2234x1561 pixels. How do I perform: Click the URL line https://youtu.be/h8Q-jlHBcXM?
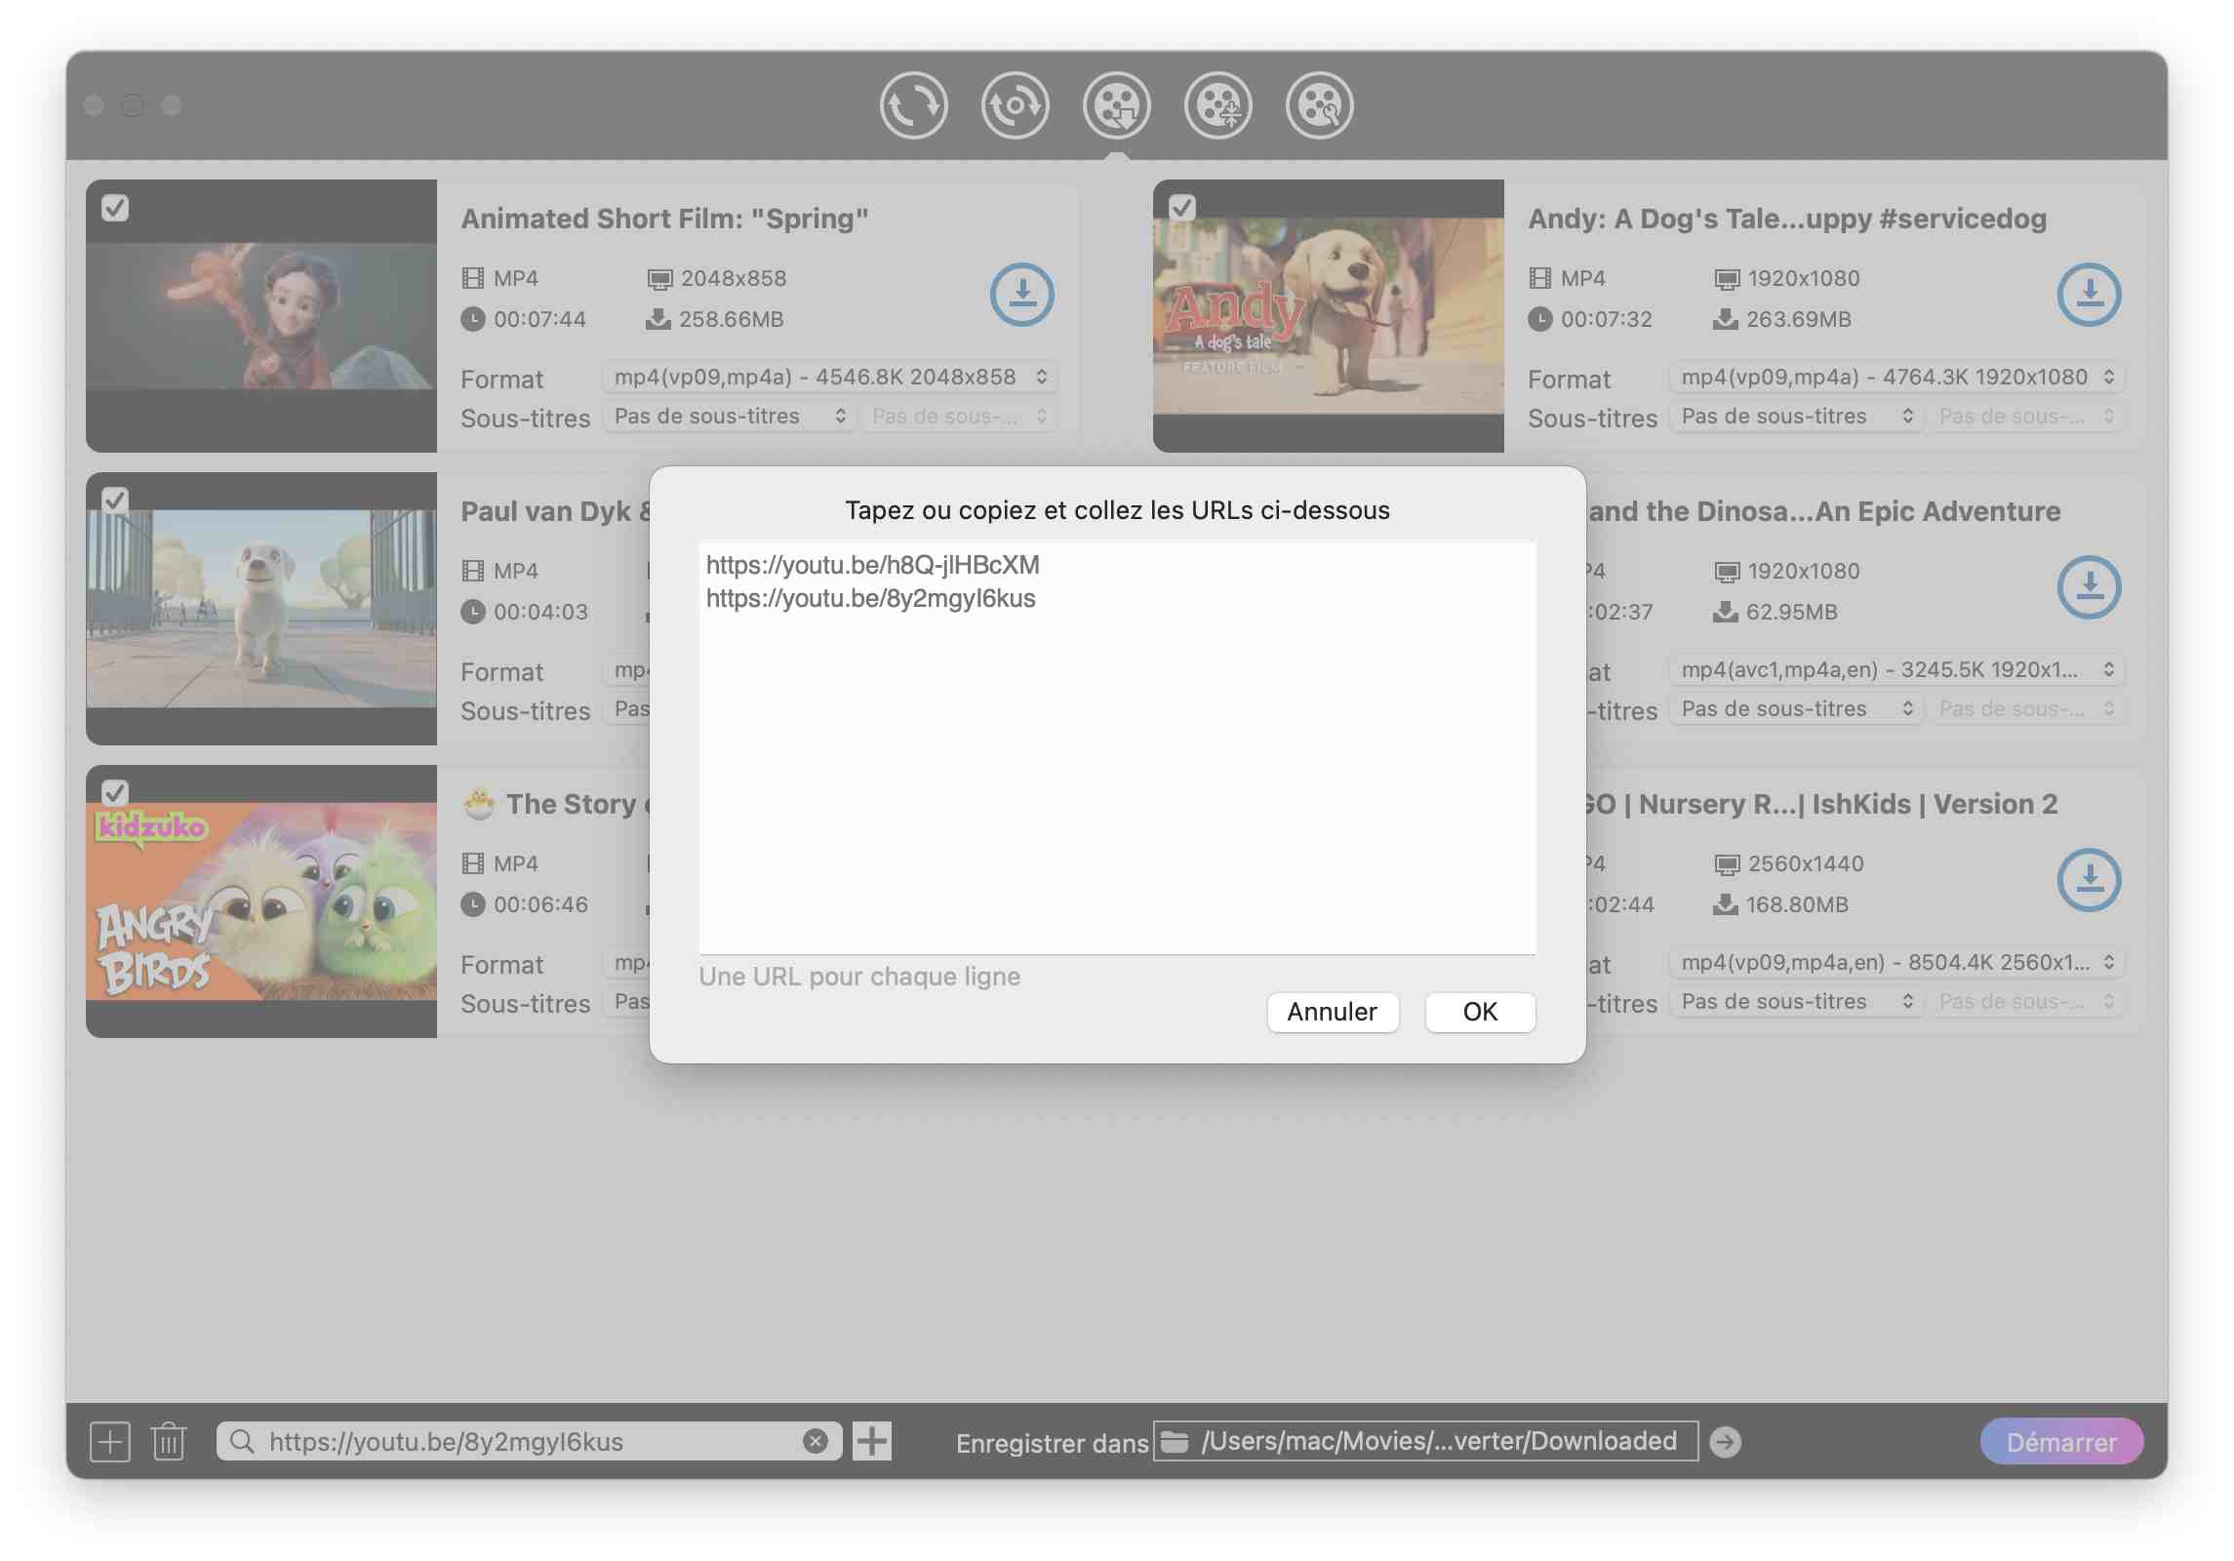(872, 565)
